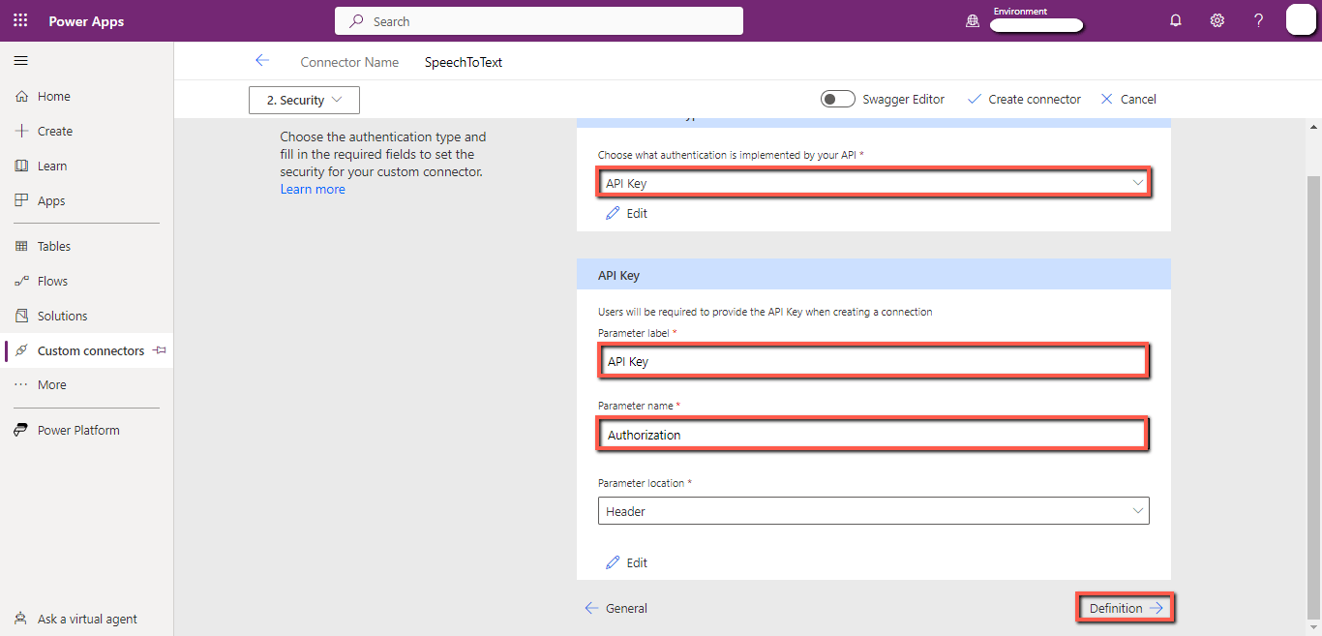Open the app launcher waffle icon
Screen dimensions: 1322x636
[x=20, y=20]
